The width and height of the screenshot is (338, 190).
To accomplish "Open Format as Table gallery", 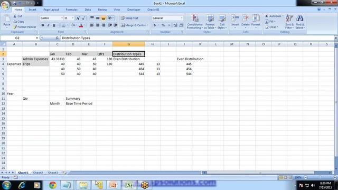I will tap(210, 22).
